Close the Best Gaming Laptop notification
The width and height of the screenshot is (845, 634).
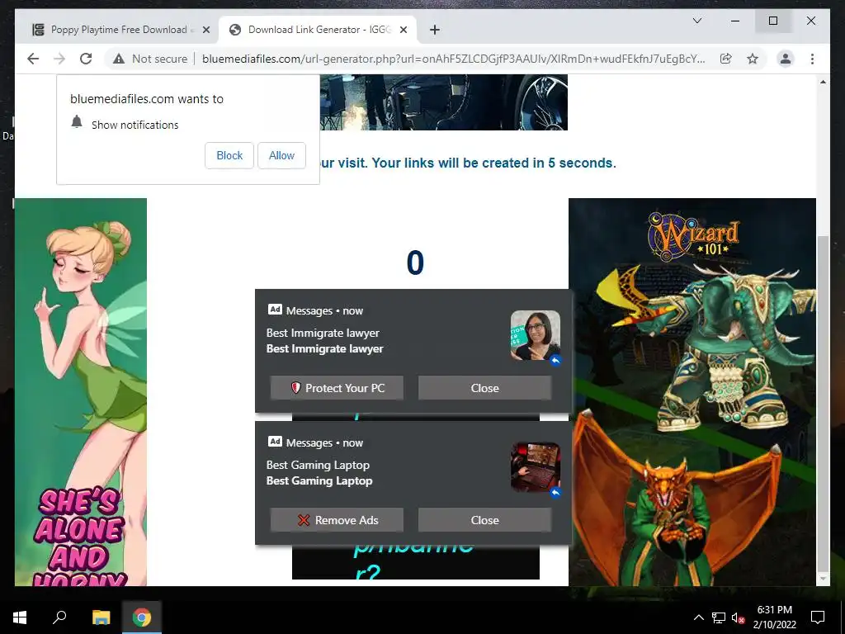coord(484,520)
